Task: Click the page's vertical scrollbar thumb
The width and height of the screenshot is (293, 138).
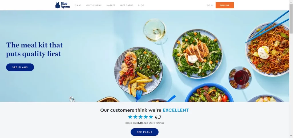Action: [x=291, y=18]
